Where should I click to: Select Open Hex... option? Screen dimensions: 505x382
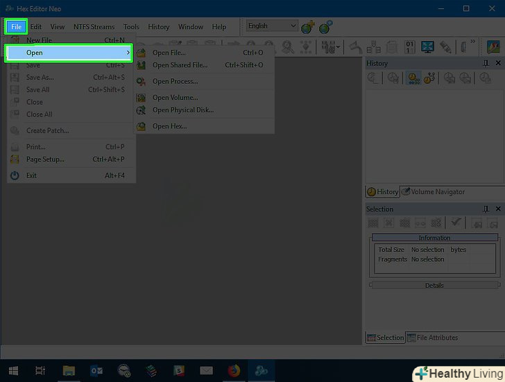[x=204, y=126]
